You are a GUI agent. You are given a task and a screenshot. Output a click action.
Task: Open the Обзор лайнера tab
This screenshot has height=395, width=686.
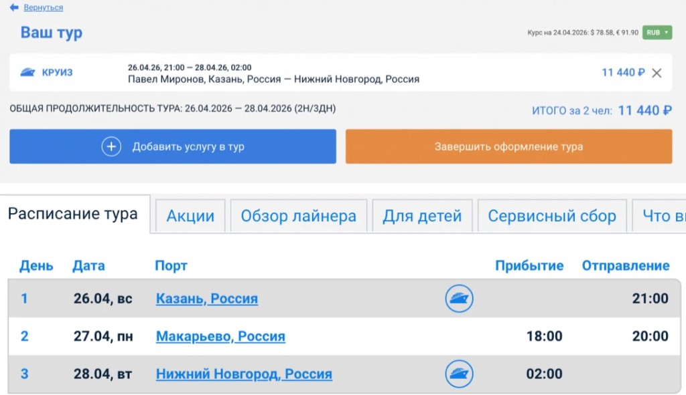point(298,216)
